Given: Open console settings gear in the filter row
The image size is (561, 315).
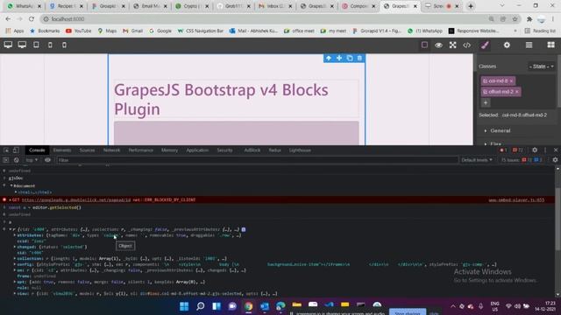Looking at the screenshot, I should (x=555, y=160).
